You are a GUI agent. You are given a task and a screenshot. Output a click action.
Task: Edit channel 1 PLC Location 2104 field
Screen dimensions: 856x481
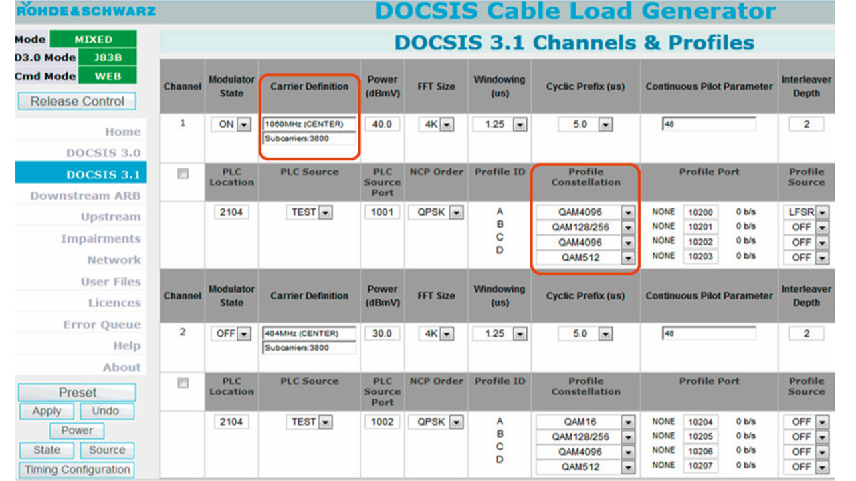pos(231,212)
